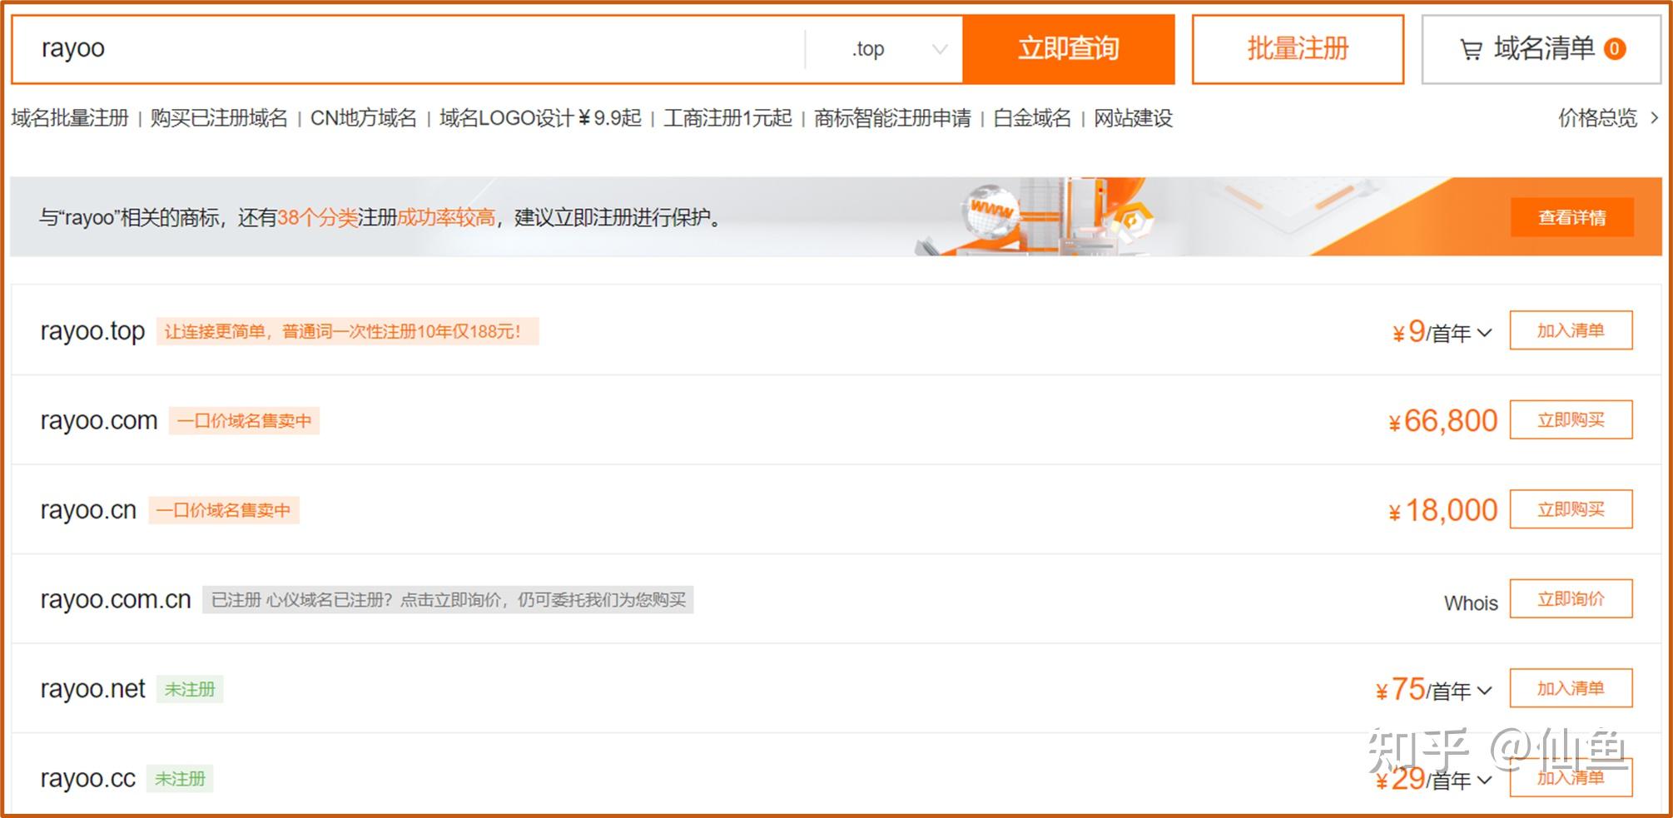Click 立即询价 for rayoo.com.cn
Viewport: 1673px width, 818px height.
1571,598
